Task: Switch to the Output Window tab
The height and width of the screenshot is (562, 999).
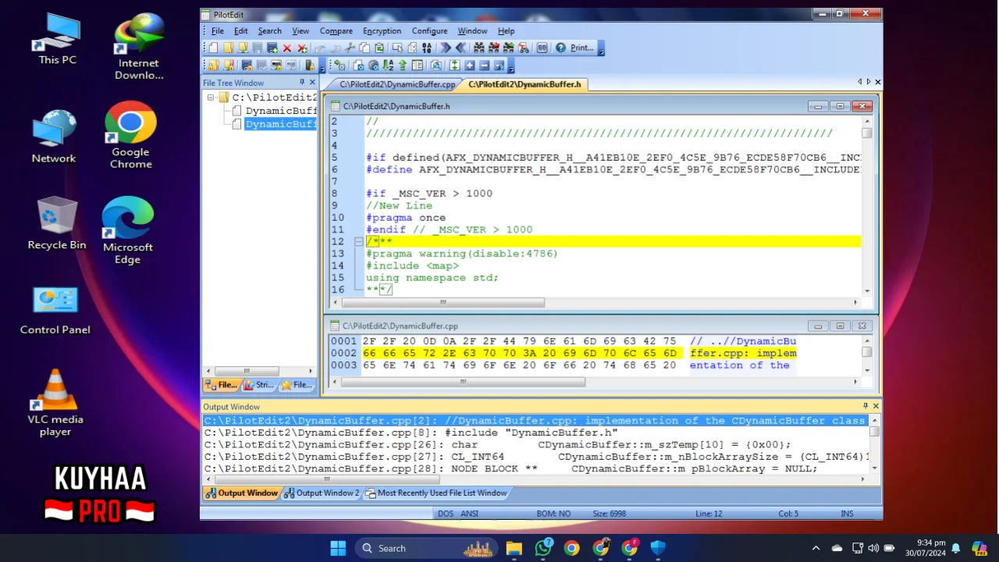Action: coord(241,493)
